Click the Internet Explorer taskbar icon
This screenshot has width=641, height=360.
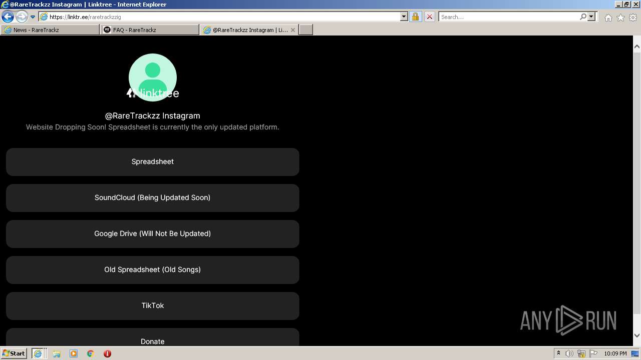pyautogui.click(x=39, y=353)
